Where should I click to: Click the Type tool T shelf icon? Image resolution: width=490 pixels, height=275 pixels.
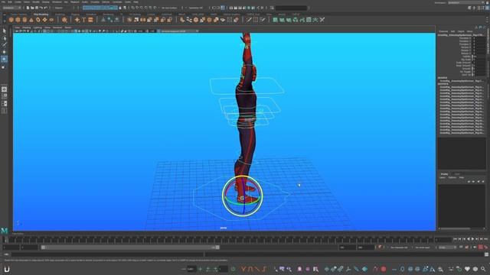pos(83,20)
